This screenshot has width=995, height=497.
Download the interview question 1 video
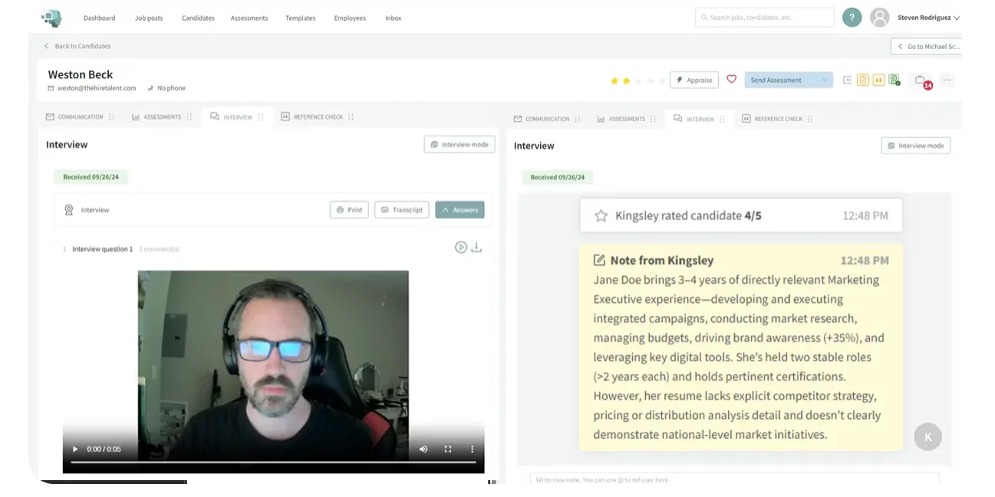pos(476,247)
